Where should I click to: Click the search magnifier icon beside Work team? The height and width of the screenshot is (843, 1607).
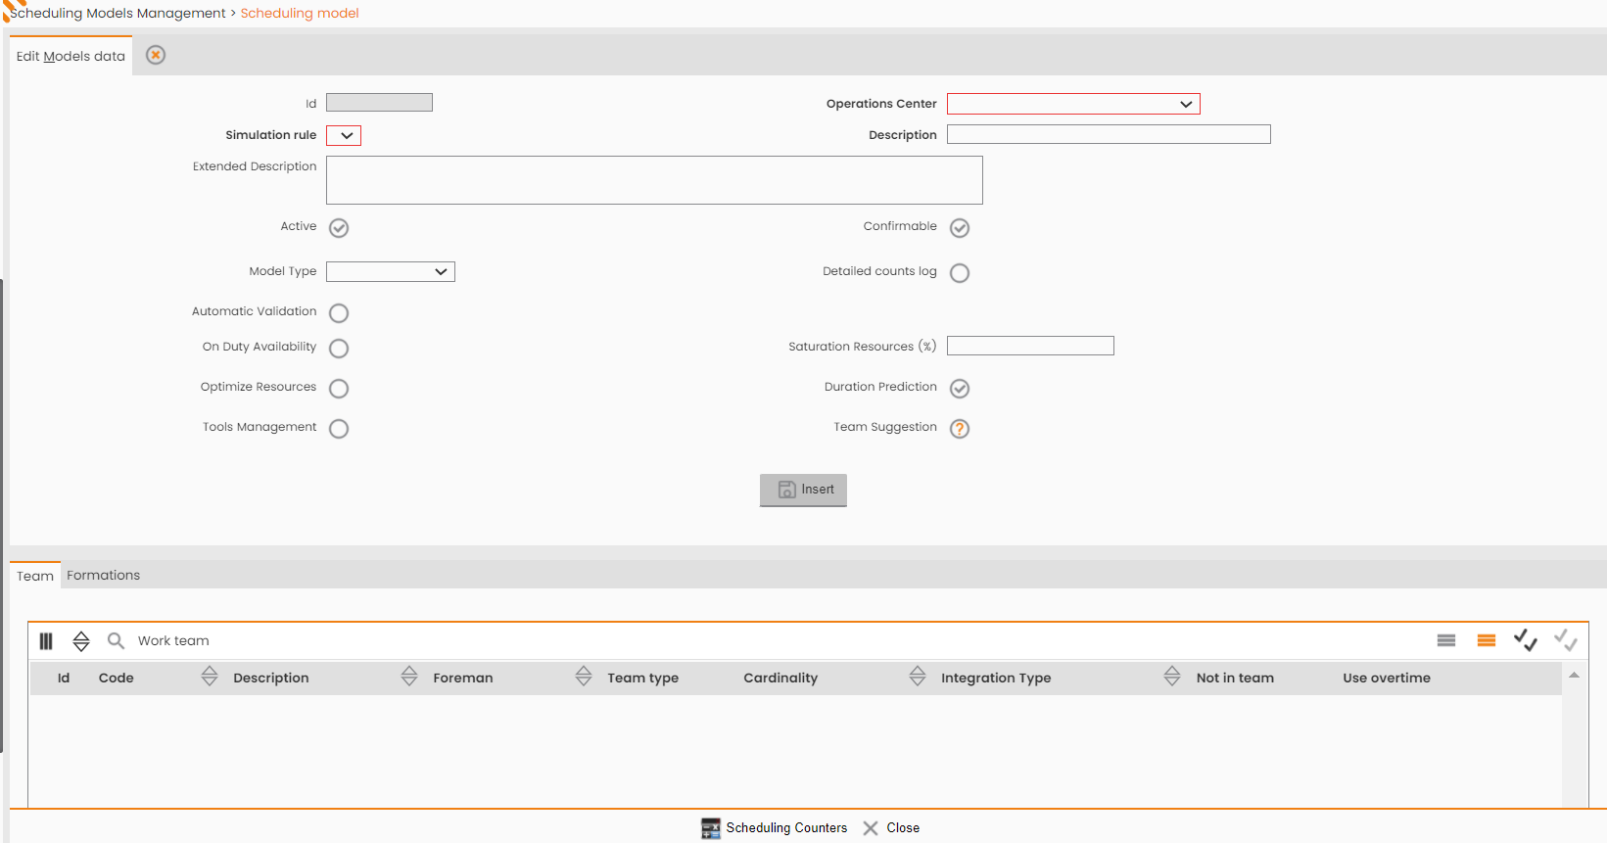pos(116,640)
